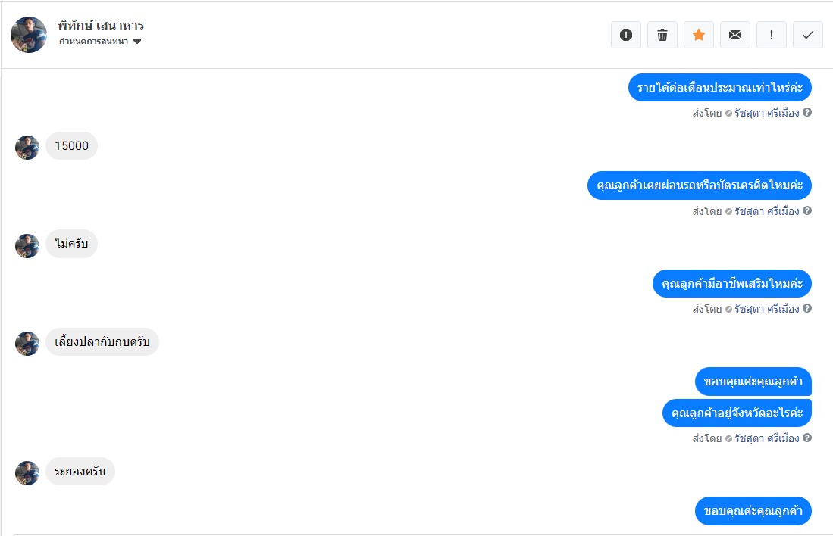This screenshot has height=536, width=833.
Task: Click help icon under the credit card question
Action: (807, 210)
